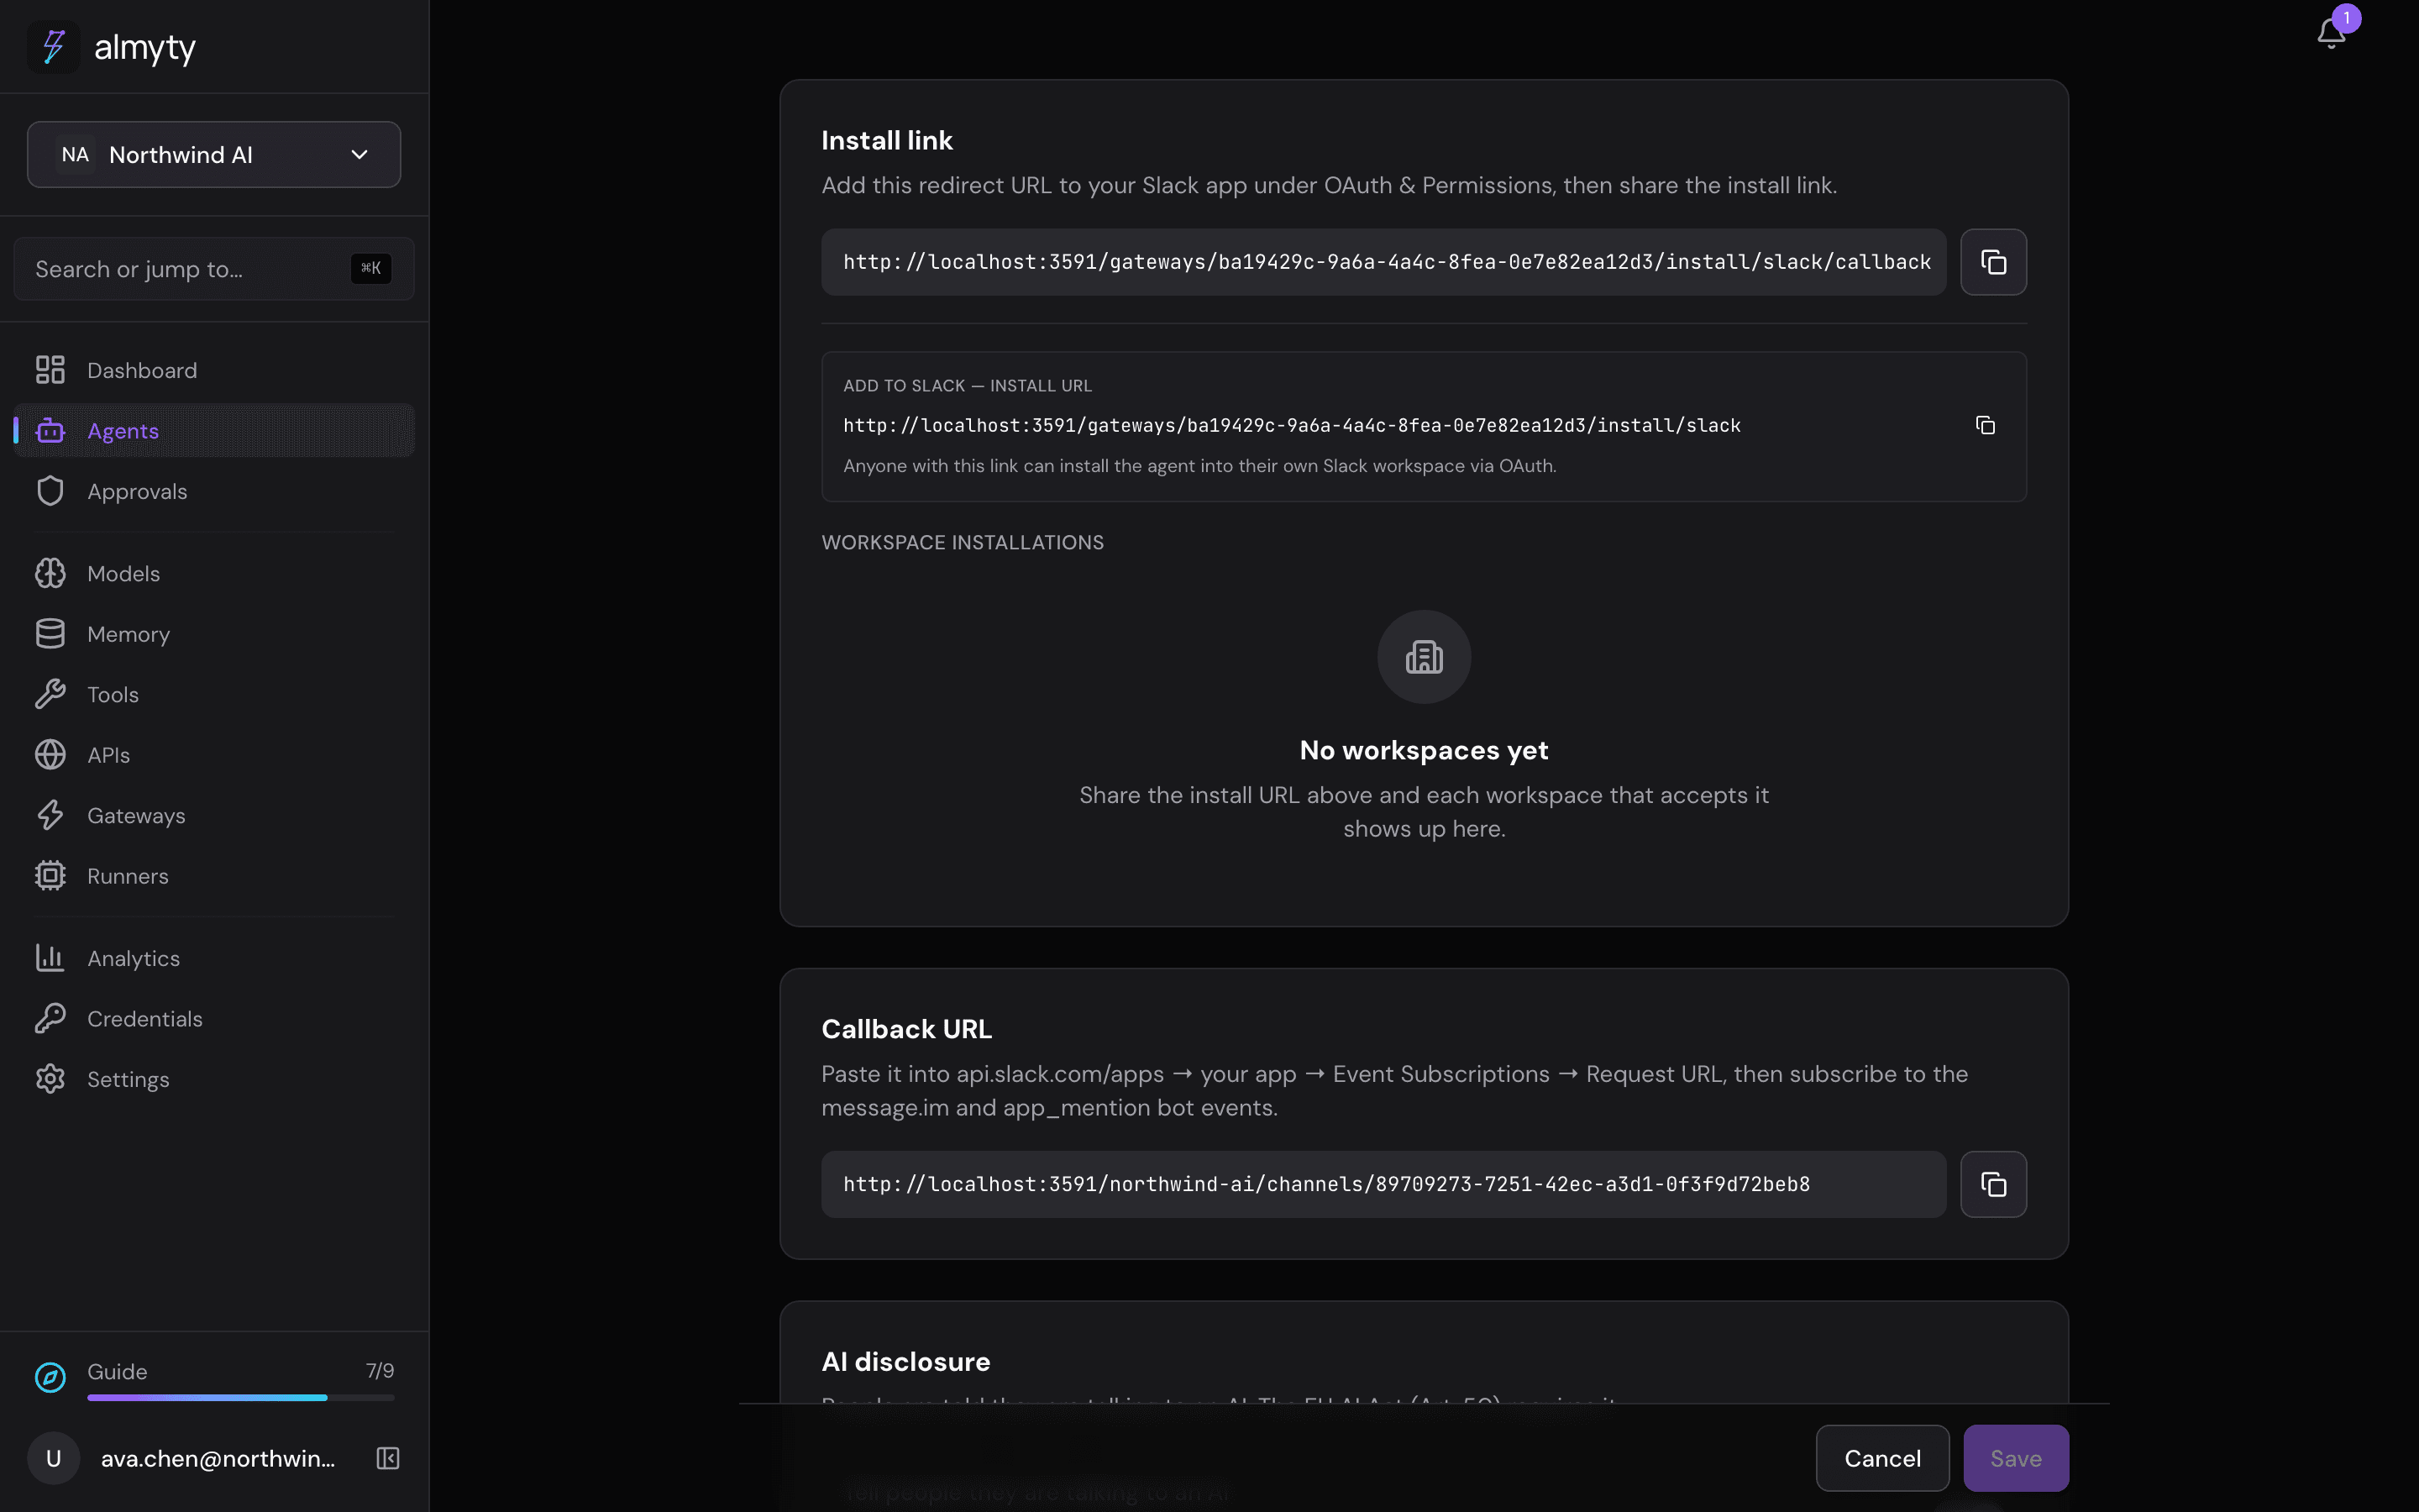Copy the Slack redirect callback URL
Screen dimensions: 2419x1512
(1993, 262)
